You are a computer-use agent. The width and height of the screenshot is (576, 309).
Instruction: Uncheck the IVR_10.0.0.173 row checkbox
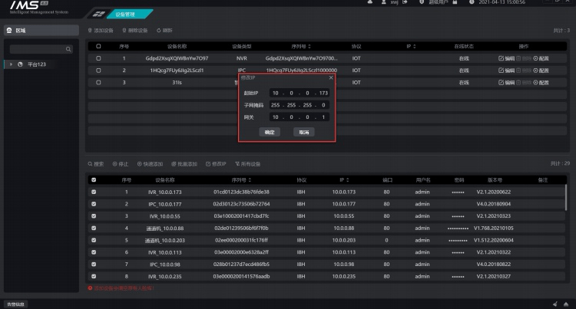pos(94,192)
